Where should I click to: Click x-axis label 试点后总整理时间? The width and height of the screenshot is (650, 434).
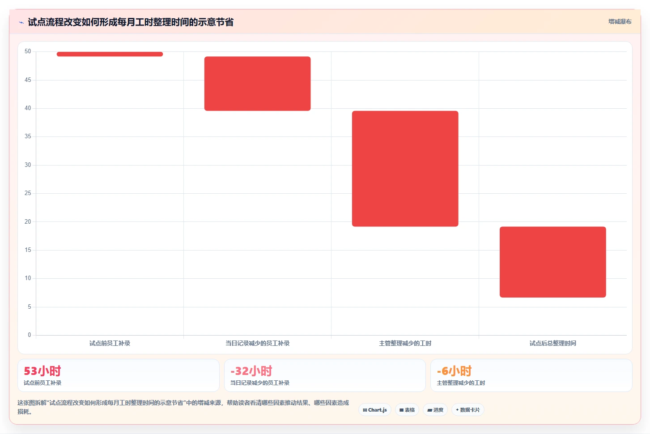coord(552,343)
